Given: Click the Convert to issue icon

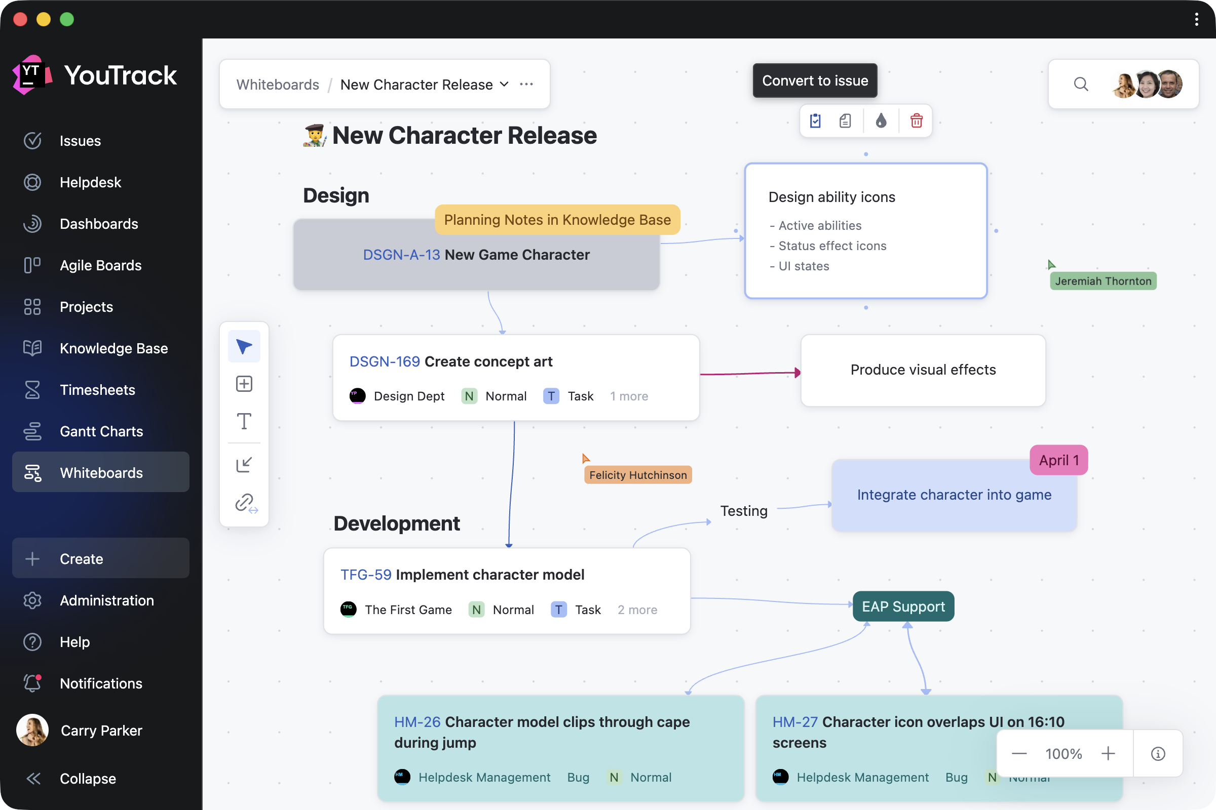Looking at the screenshot, I should (815, 121).
